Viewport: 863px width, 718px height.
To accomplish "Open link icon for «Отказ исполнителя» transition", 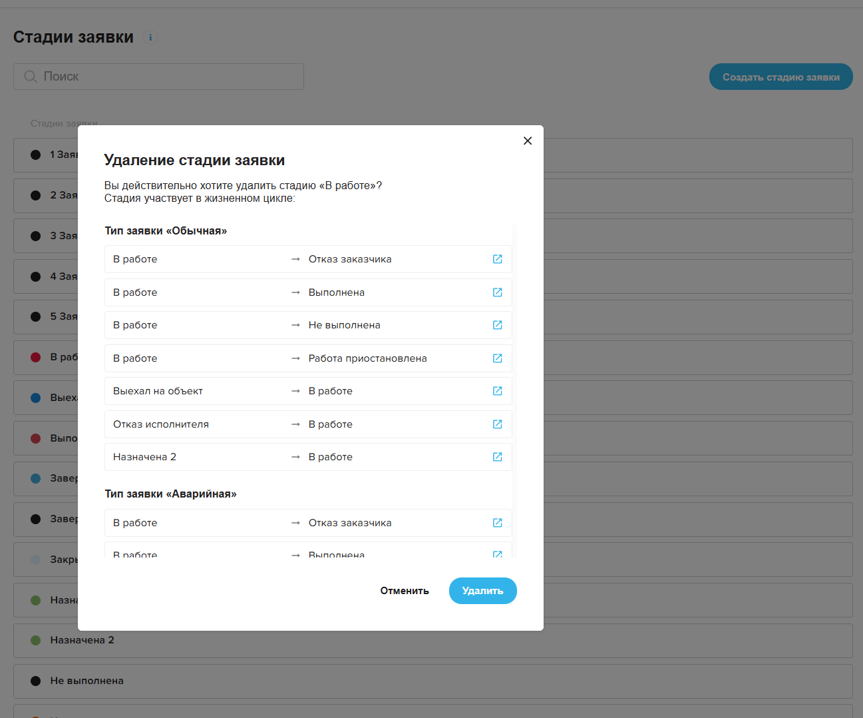I will pos(497,424).
